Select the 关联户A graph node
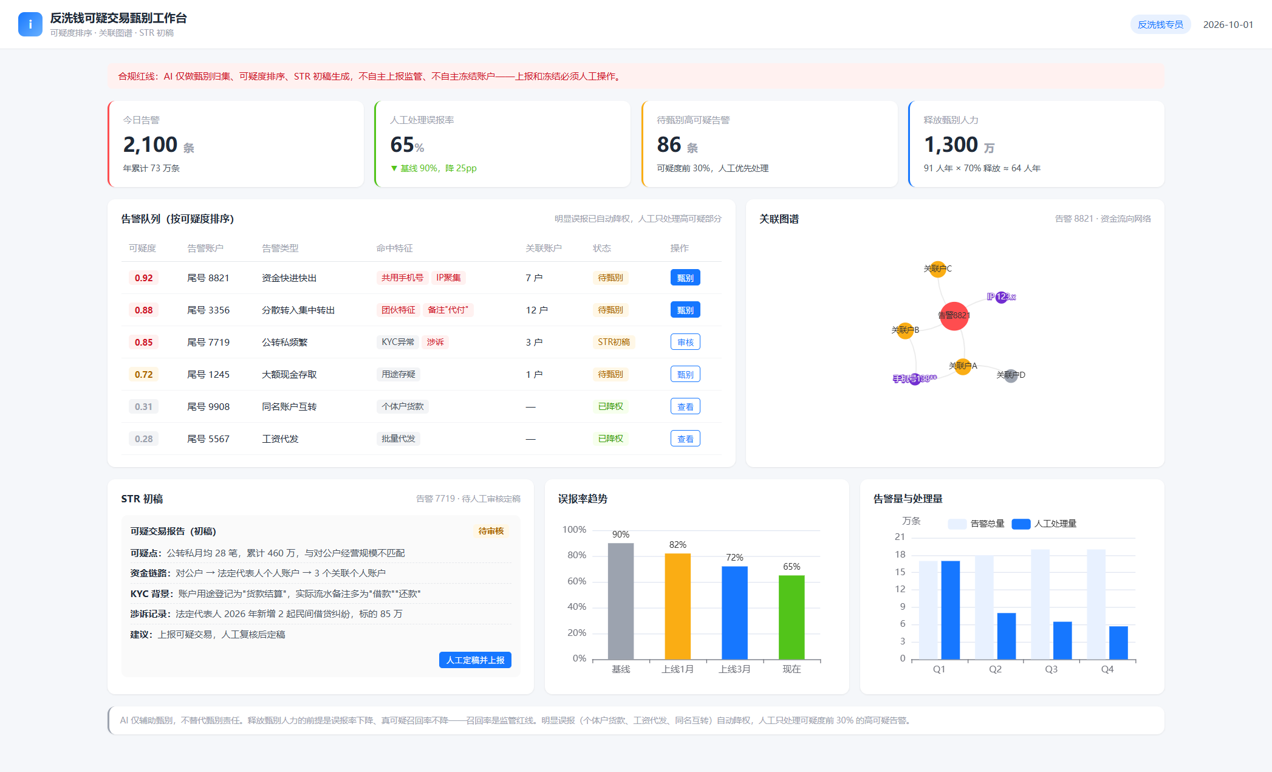 (963, 366)
